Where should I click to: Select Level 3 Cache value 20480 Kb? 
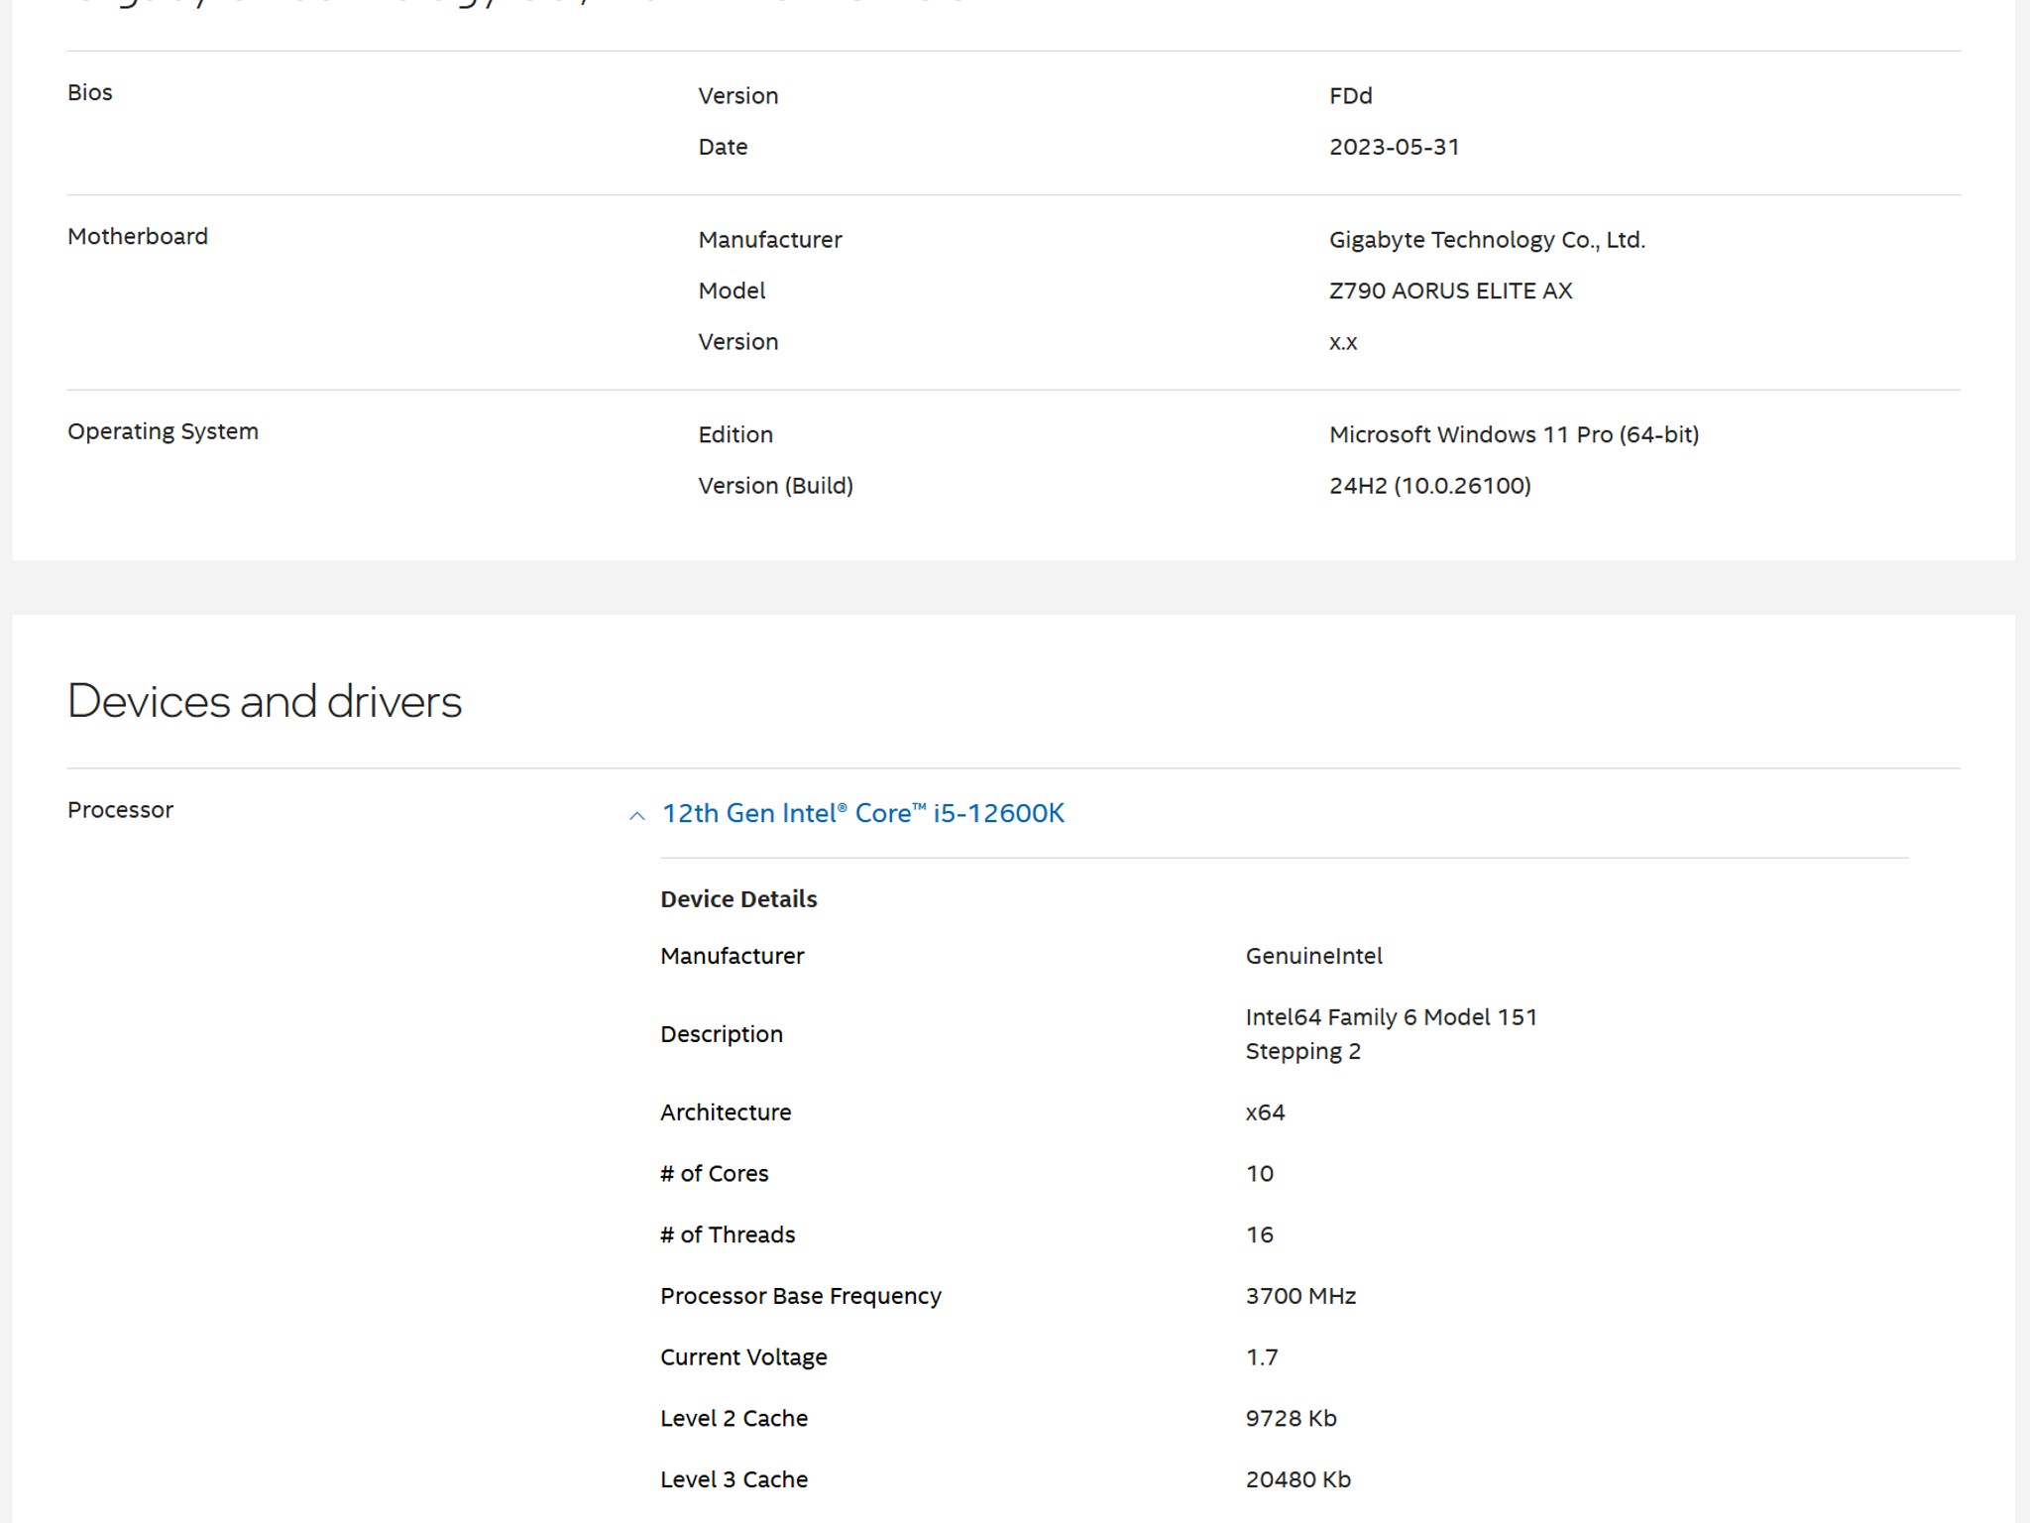pos(1297,1479)
